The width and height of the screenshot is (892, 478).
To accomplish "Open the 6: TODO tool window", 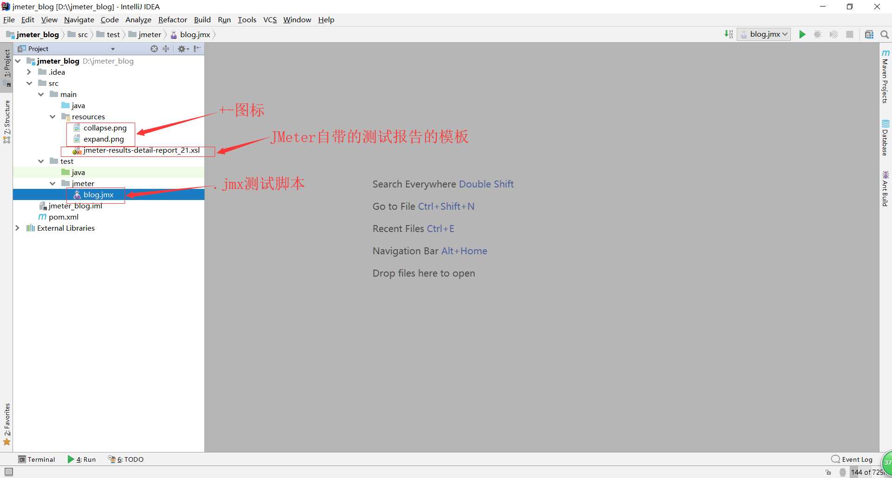I will coord(126,459).
